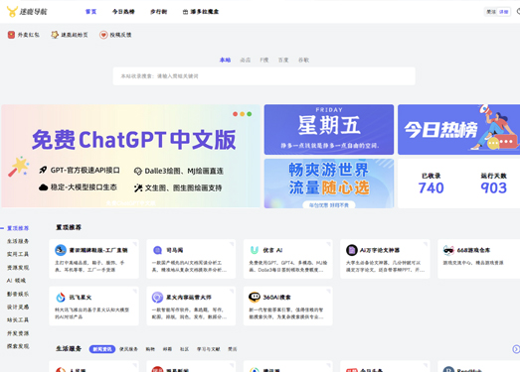Click the gift box icon in top navigation
Image resolution: width=520 pixels, height=372 pixels.
click(x=185, y=12)
